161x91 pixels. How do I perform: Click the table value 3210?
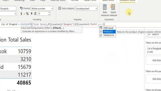pyautogui.click(x=26, y=59)
